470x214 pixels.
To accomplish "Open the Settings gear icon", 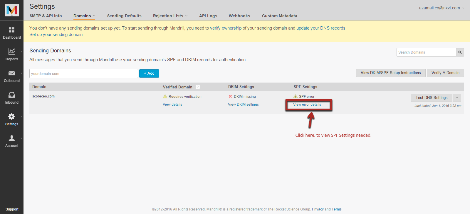I will [12, 117].
